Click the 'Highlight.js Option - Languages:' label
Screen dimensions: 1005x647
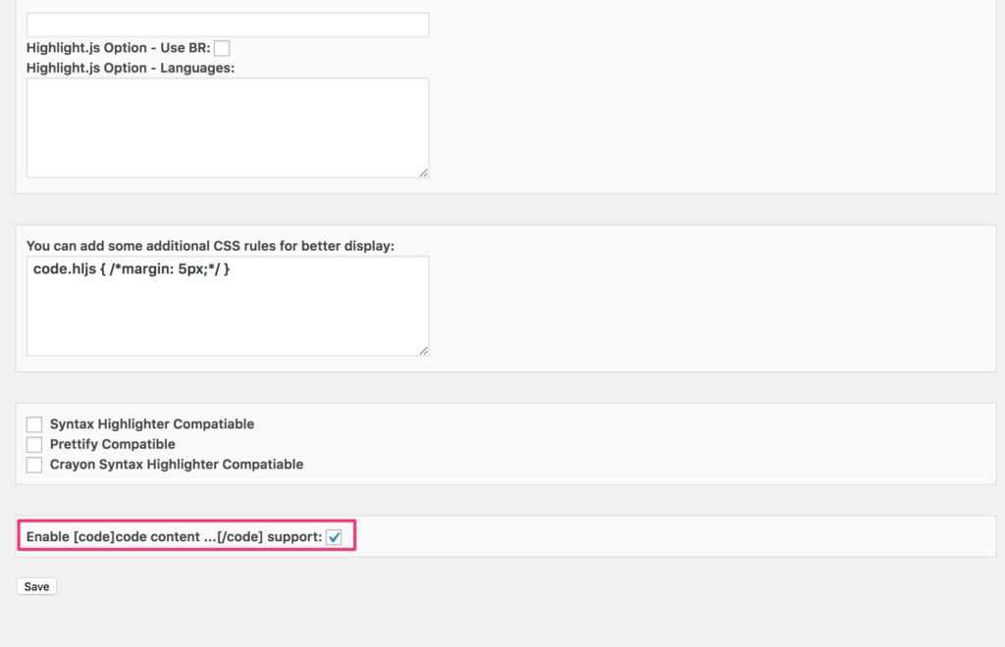tap(130, 68)
